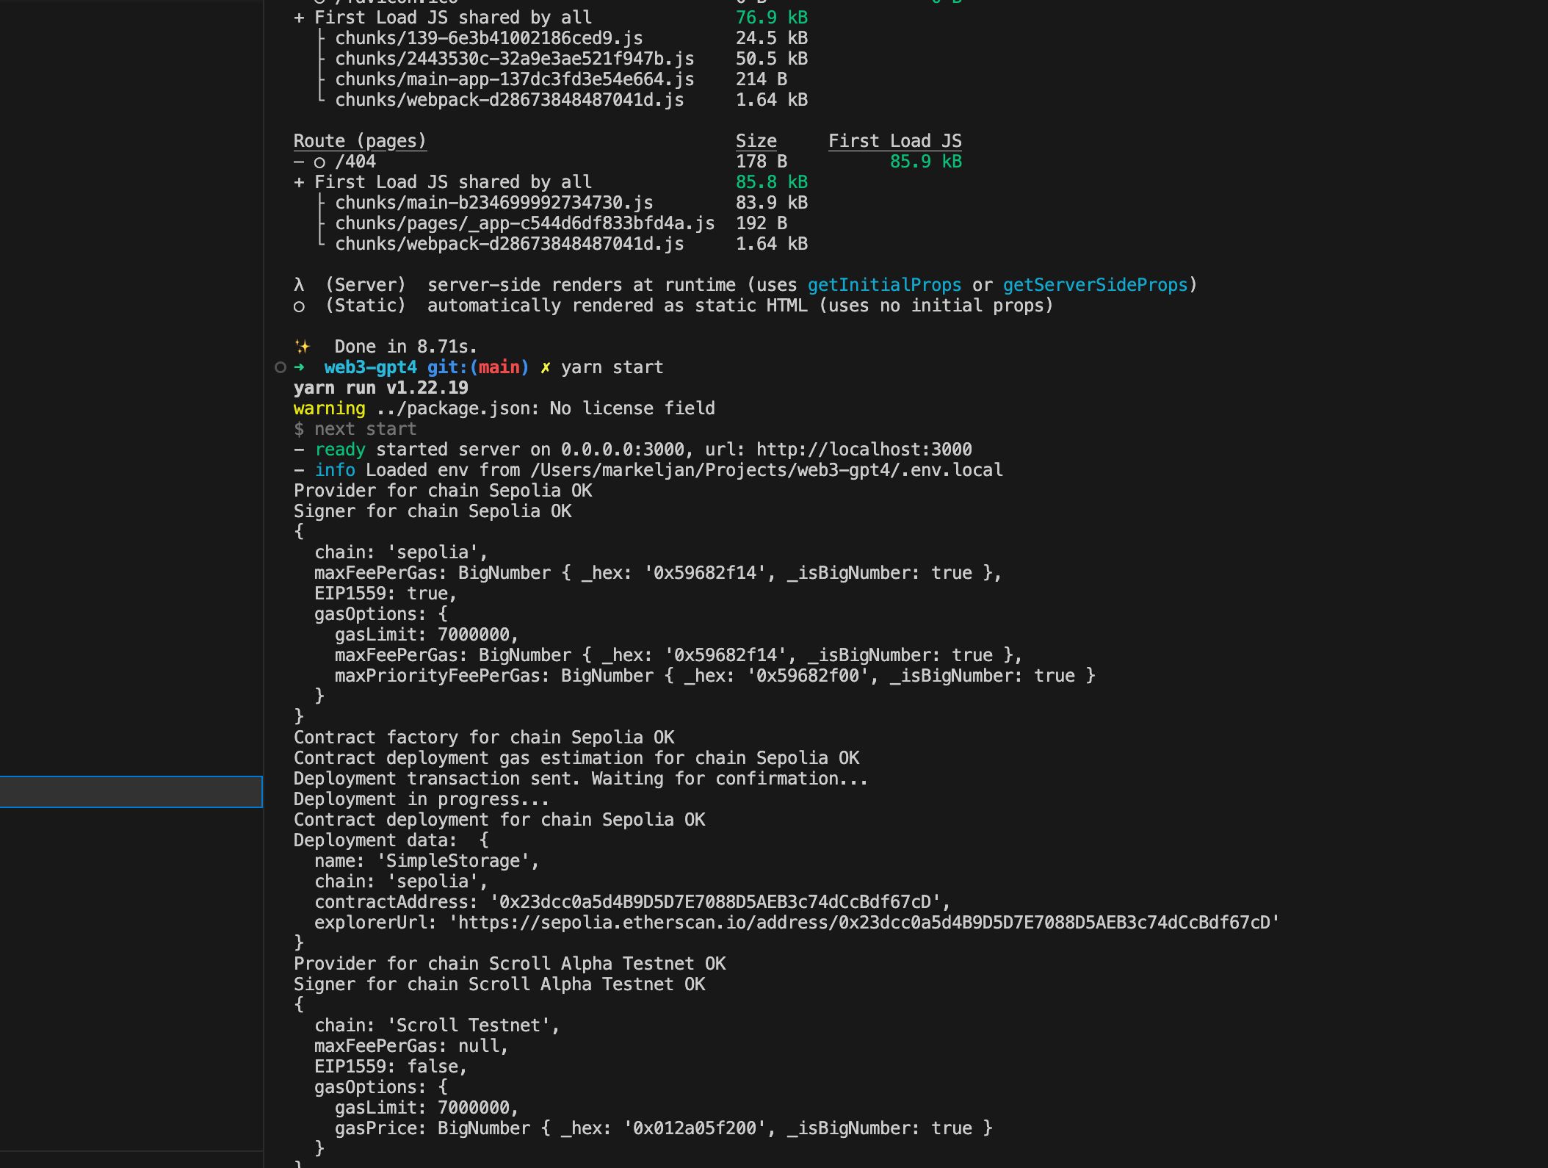Click 'Contract deployment gas estimation for chain Sepolia OK'
The image size is (1548, 1168).
coord(576,758)
